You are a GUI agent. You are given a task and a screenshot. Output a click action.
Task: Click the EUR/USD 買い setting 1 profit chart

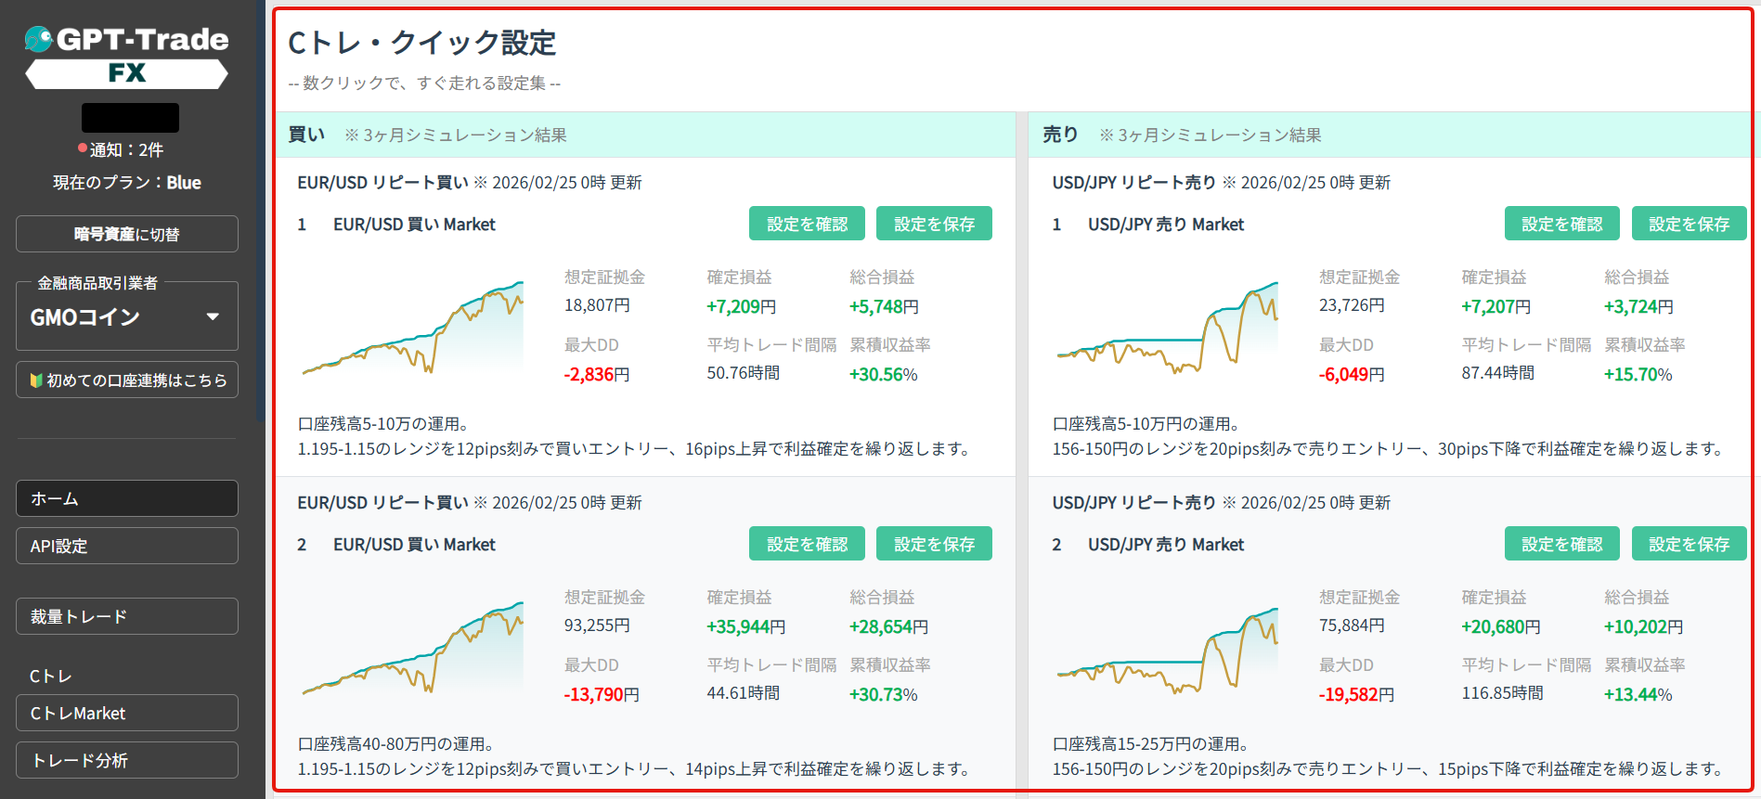click(x=413, y=329)
